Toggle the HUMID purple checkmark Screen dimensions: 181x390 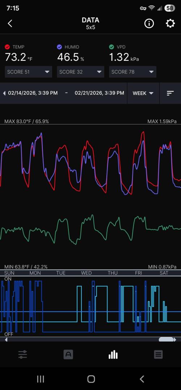point(59,47)
